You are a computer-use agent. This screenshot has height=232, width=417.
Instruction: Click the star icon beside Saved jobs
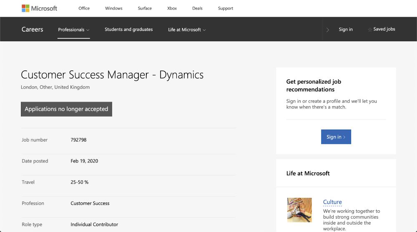click(369, 30)
